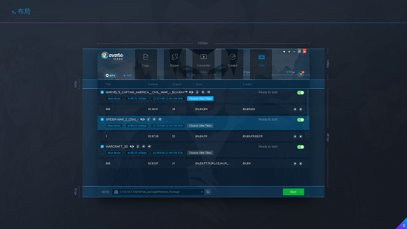Viewport: 407px width, 229px height.
Task: Browse output folder with folder icon
Action: tap(208, 192)
